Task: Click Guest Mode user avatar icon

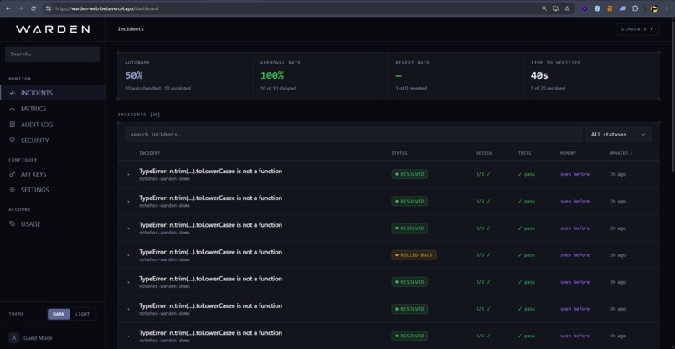Action: point(13,338)
